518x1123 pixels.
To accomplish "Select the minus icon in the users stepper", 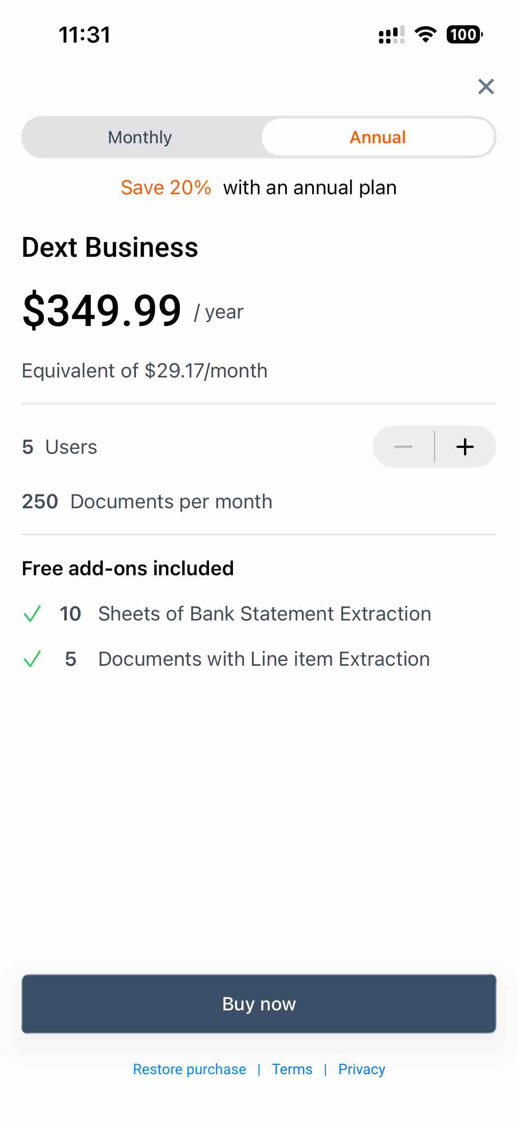I will [x=403, y=447].
